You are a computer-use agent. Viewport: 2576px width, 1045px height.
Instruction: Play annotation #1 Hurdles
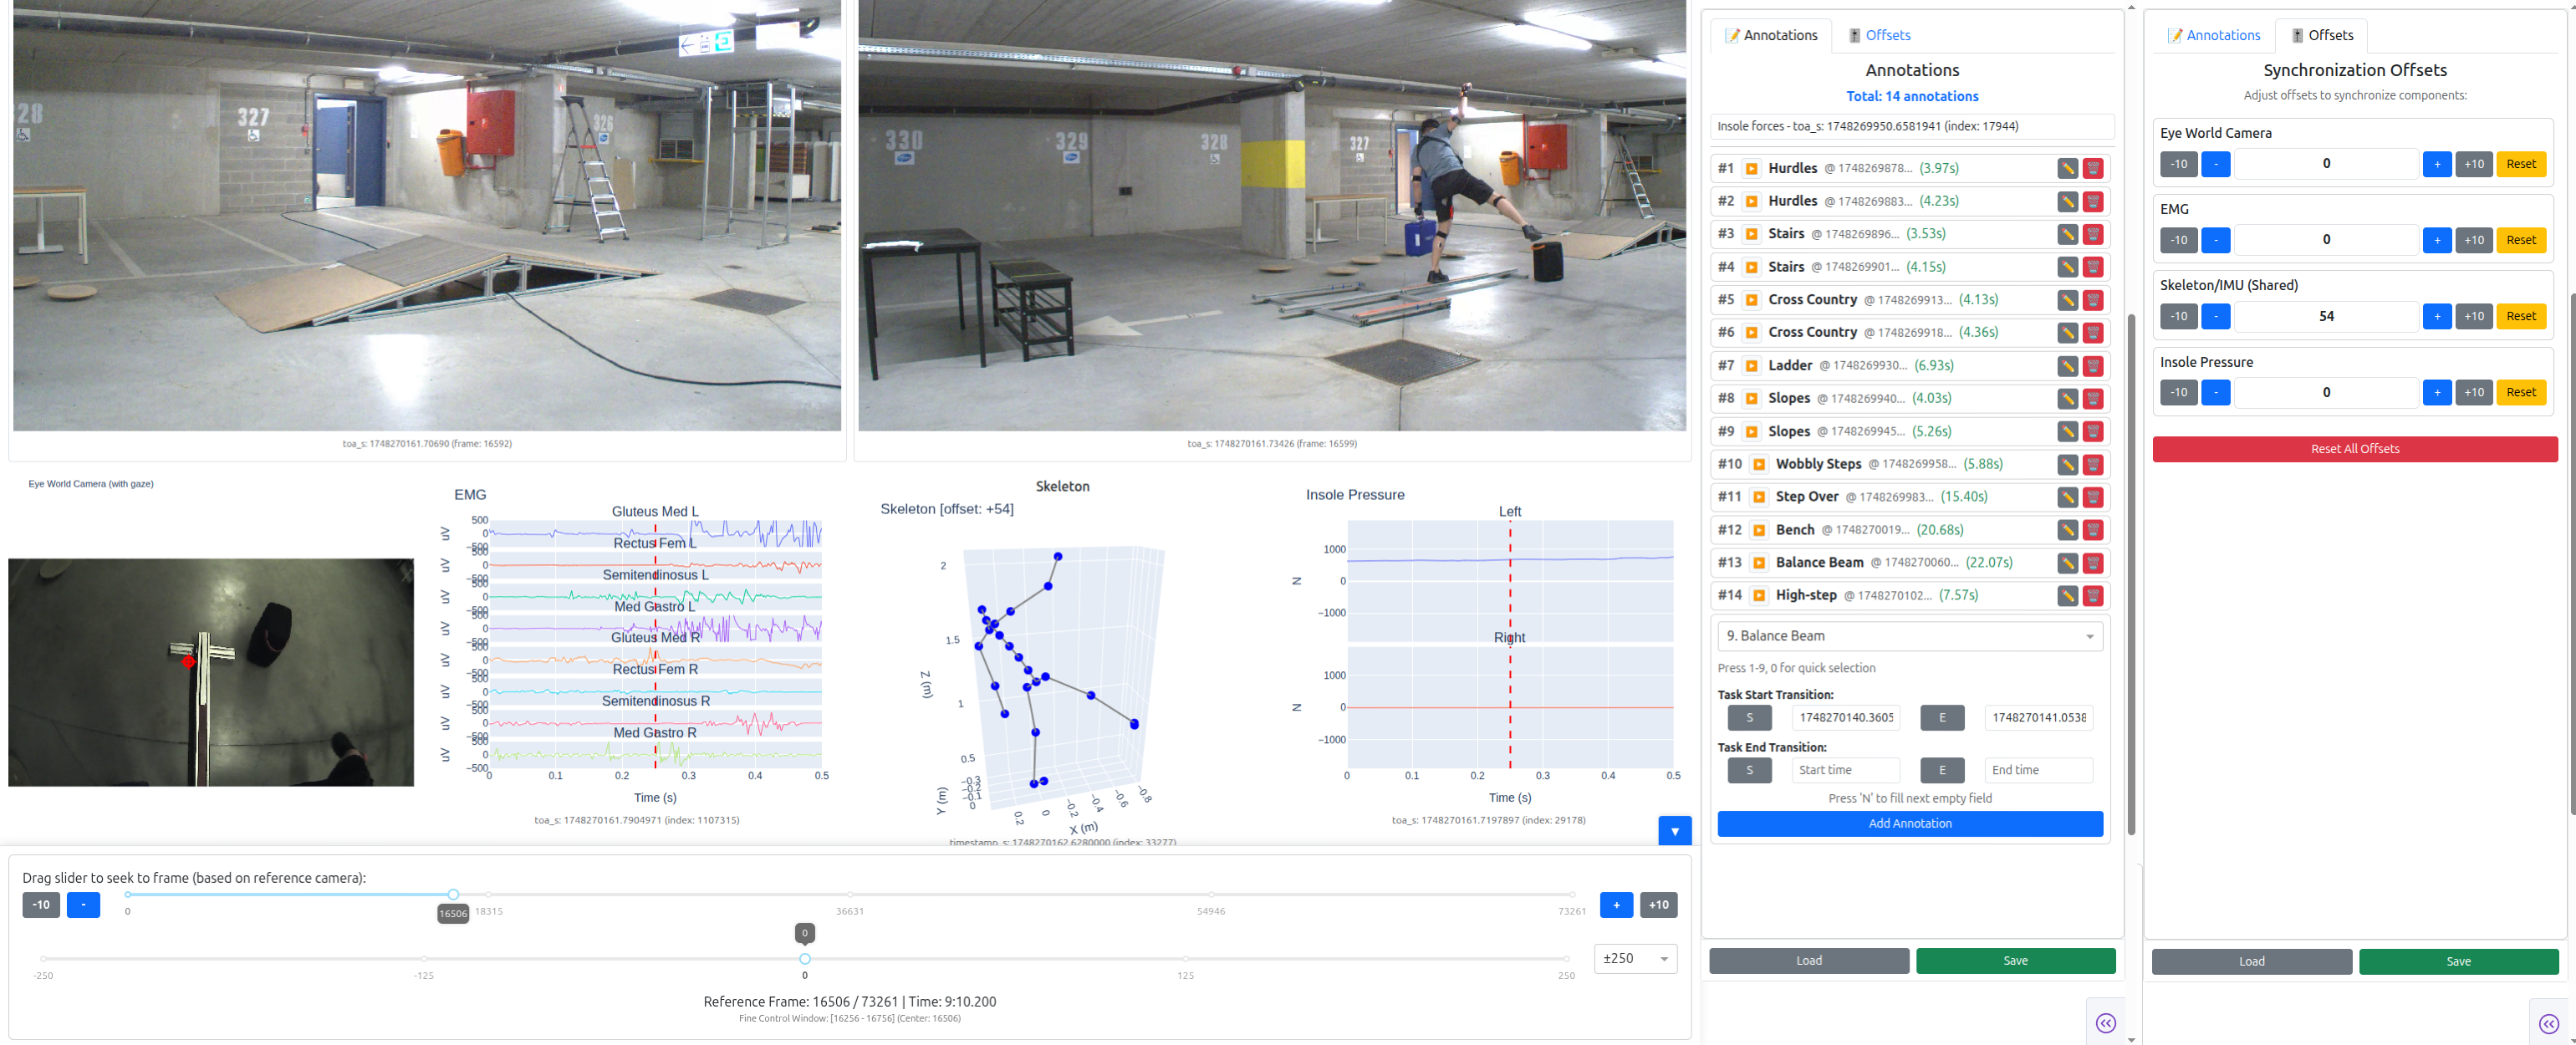[1752, 168]
